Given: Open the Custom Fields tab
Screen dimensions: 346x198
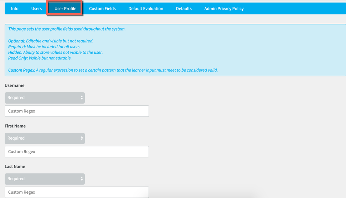Looking at the screenshot, I should pyautogui.click(x=102, y=9).
